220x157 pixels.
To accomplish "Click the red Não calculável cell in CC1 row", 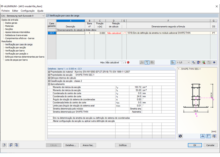I will tap(114, 33).
